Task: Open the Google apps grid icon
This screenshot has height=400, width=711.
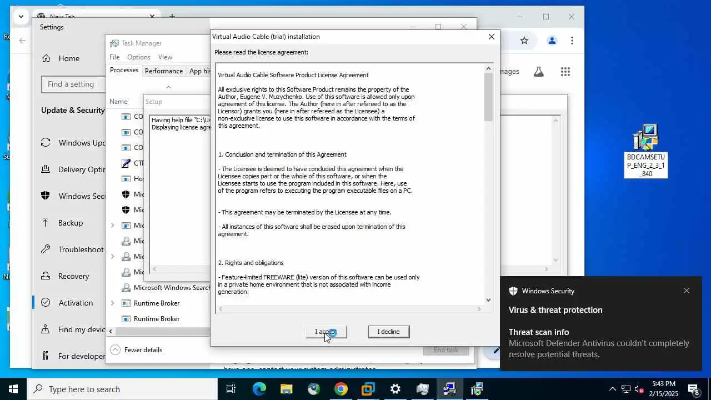Action: point(565,72)
